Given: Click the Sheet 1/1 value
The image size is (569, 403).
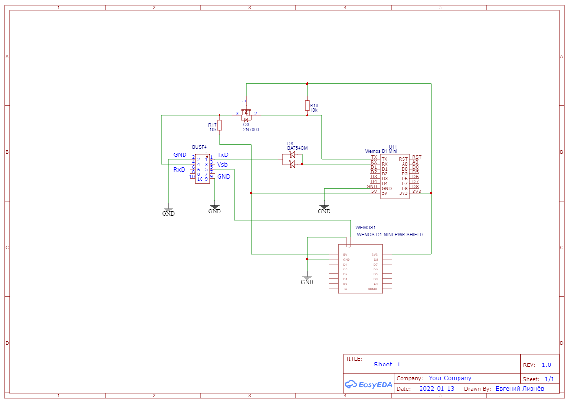Looking at the screenshot, I should pyautogui.click(x=550, y=379).
